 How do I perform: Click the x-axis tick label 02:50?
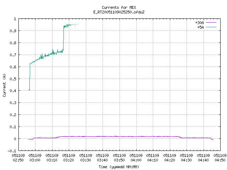click(18, 160)
